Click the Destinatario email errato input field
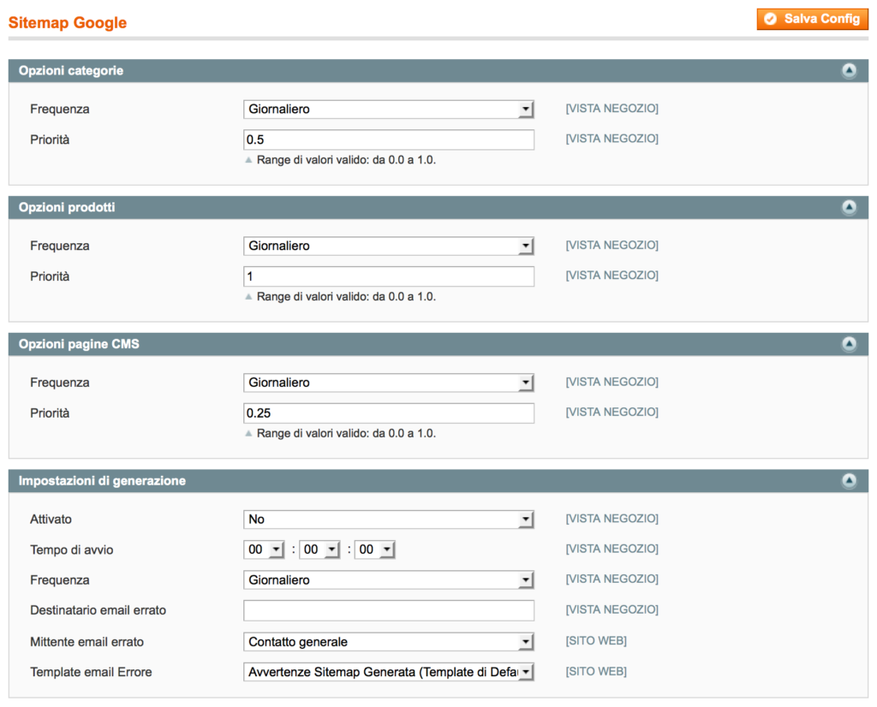Viewport: 877px width, 707px height. 388,609
